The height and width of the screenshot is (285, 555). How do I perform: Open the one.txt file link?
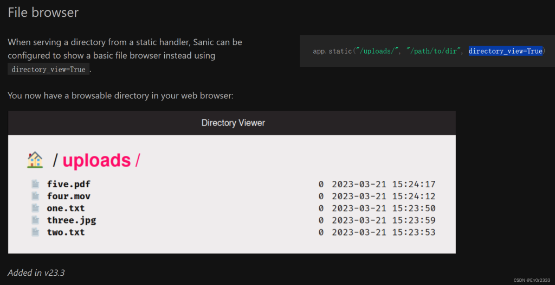click(66, 208)
